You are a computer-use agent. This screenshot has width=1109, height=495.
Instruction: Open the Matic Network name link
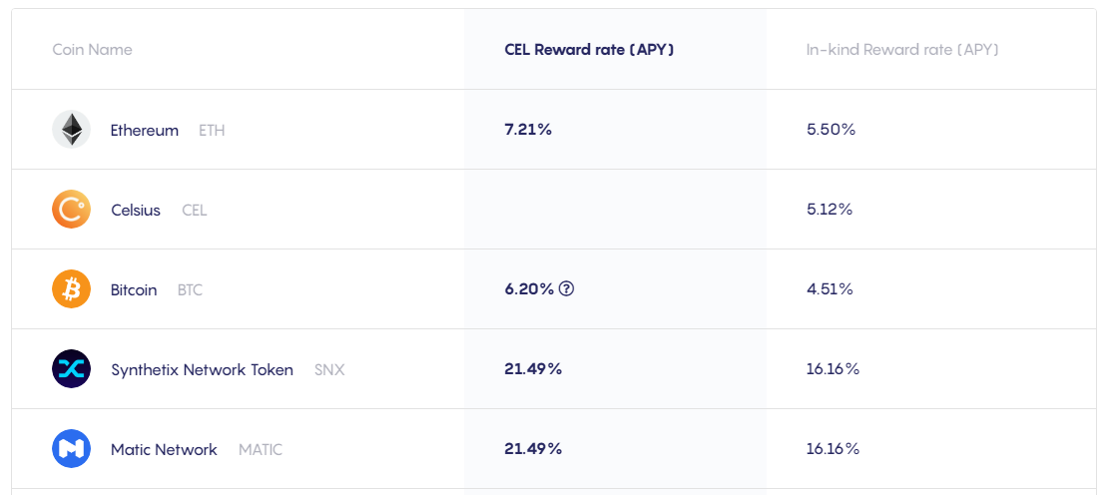coord(164,450)
